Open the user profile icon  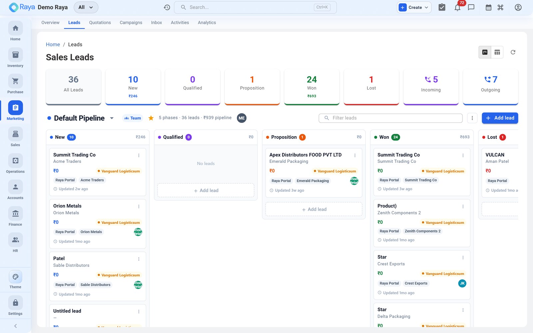click(518, 7)
